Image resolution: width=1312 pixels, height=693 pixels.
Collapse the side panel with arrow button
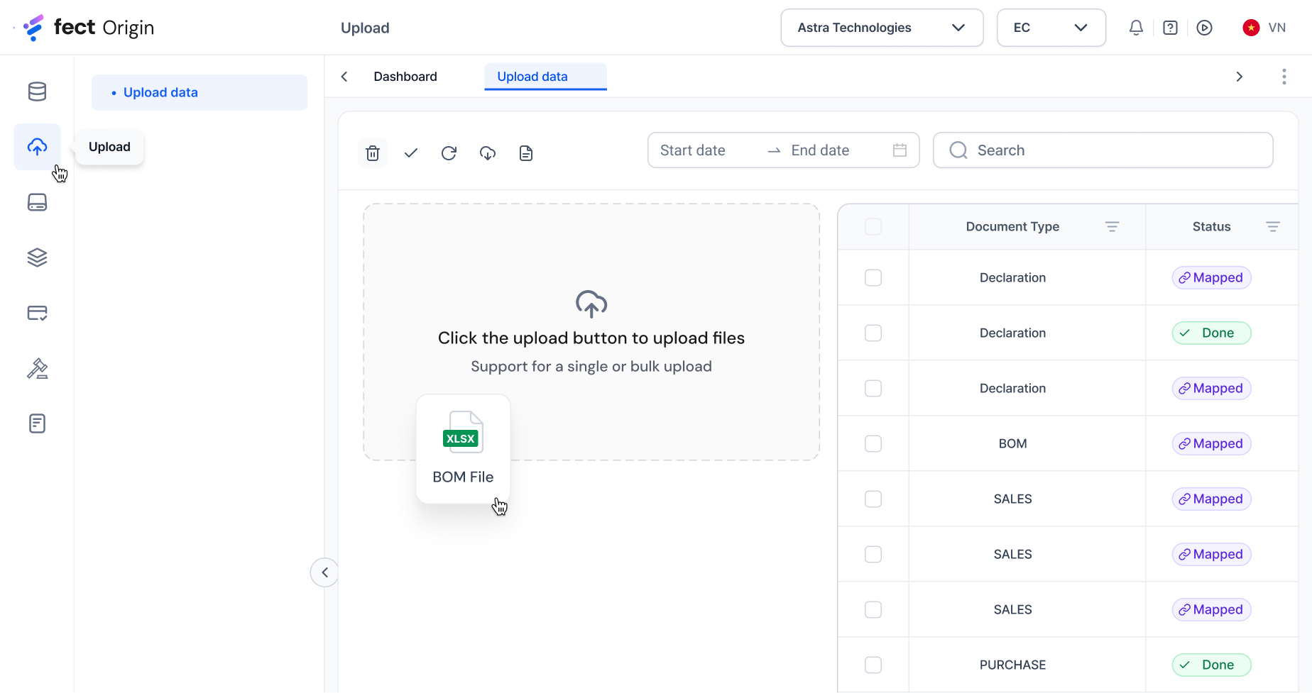(x=324, y=572)
